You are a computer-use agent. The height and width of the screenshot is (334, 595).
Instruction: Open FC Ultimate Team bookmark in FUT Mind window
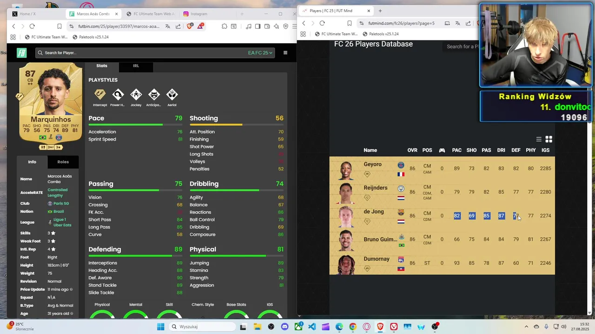click(x=336, y=34)
